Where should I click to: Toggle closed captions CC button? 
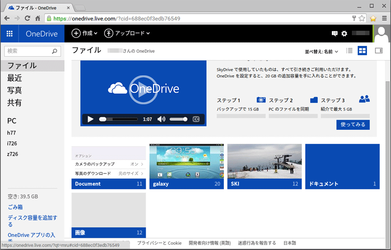click(x=196, y=119)
